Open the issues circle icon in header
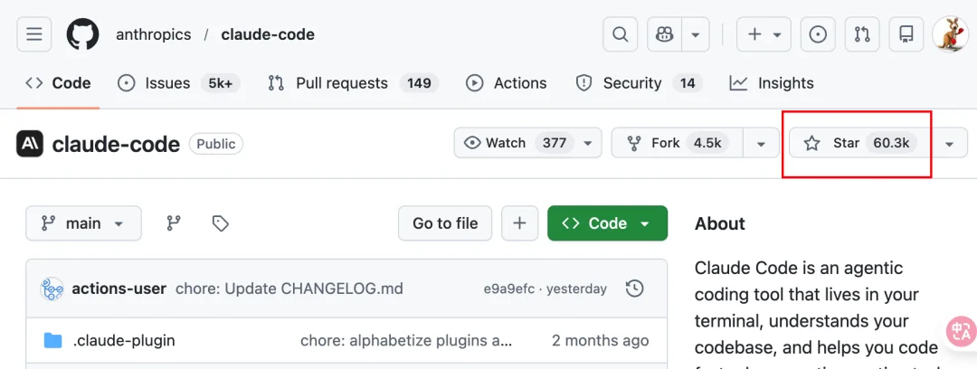The height and width of the screenshot is (369, 977). tap(818, 34)
